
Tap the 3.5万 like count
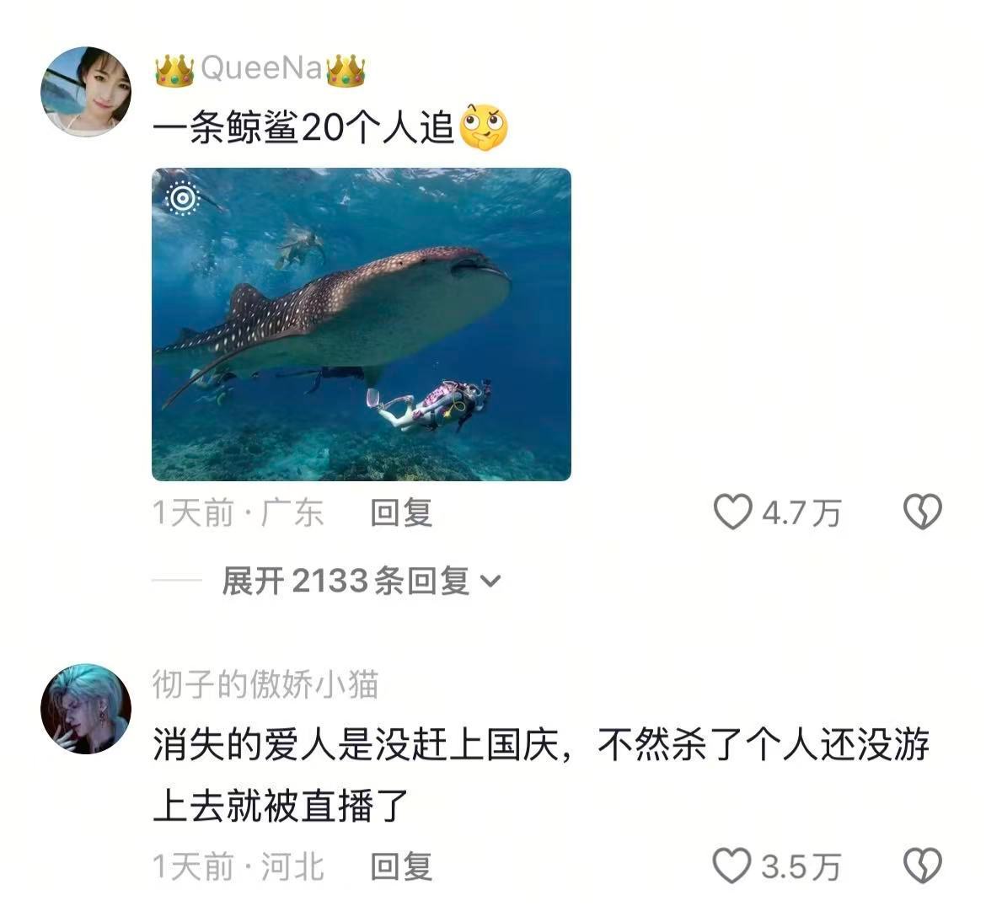point(801,867)
